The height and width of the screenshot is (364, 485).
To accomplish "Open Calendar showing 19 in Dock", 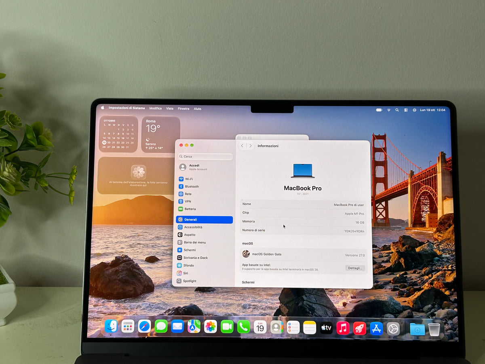I will (260, 326).
